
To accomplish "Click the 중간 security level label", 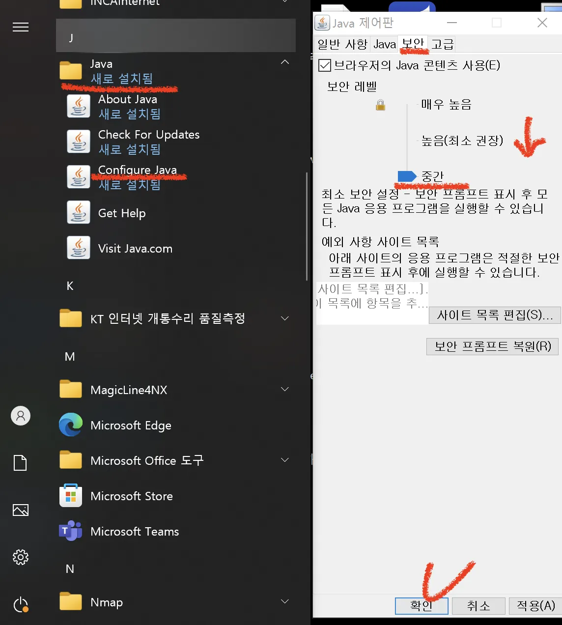I will 432,176.
